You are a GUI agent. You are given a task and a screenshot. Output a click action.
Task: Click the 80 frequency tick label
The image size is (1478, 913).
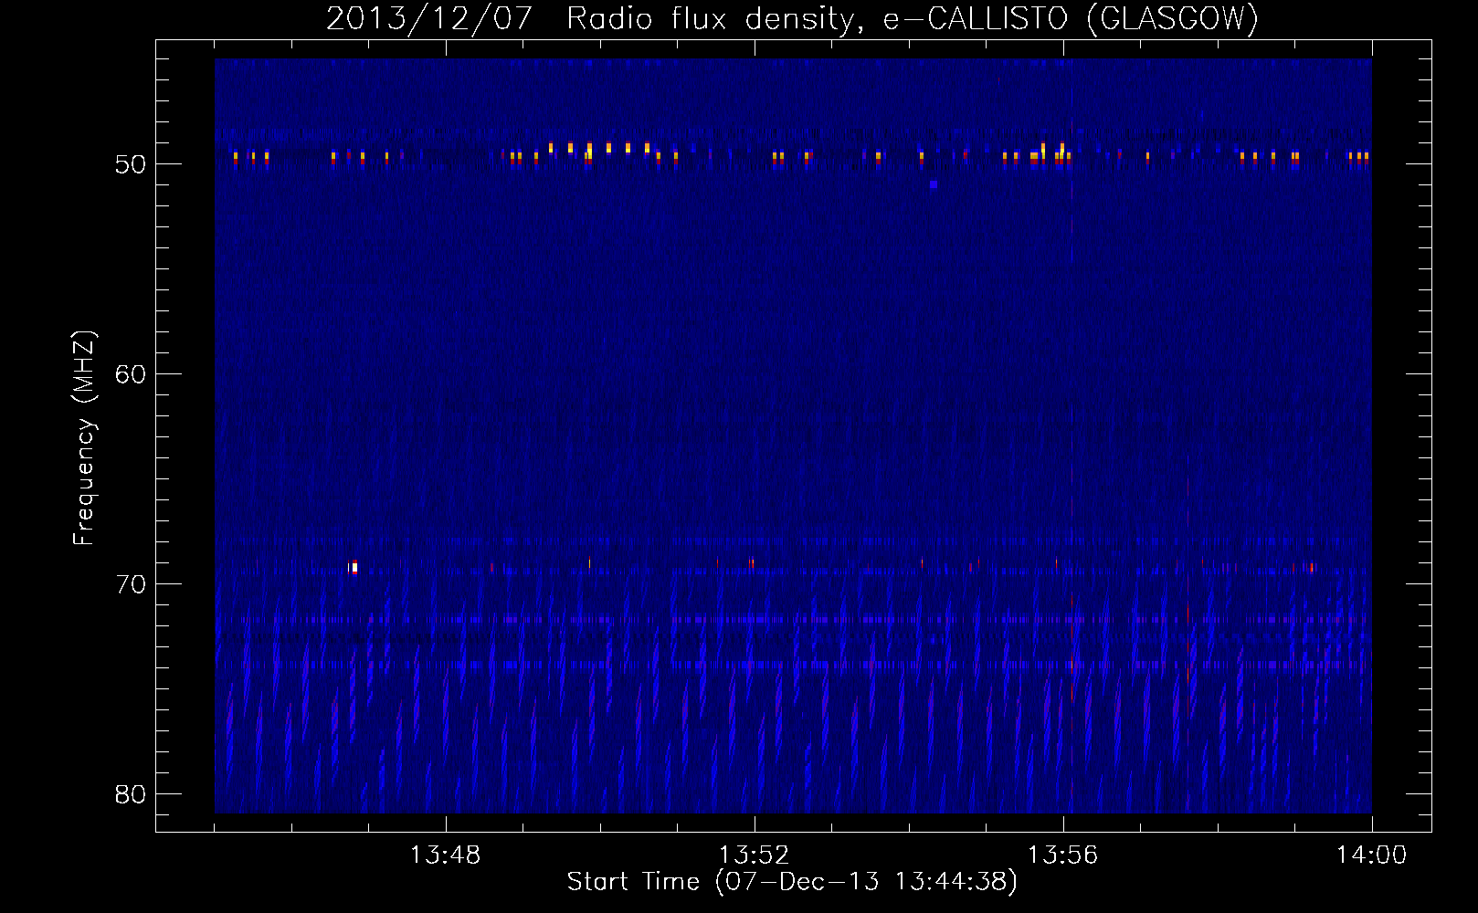(x=131, y=794)
